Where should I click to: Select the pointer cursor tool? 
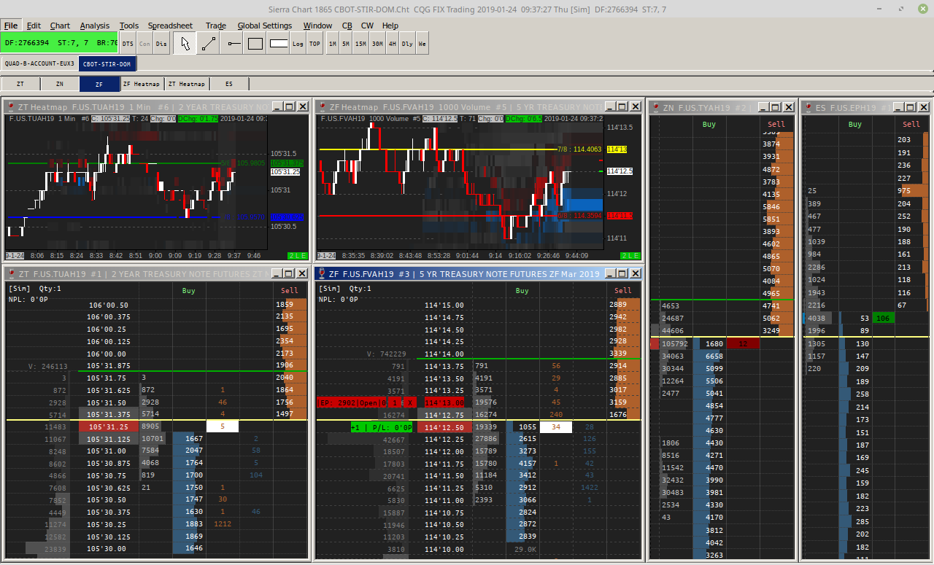coord(185,44)
